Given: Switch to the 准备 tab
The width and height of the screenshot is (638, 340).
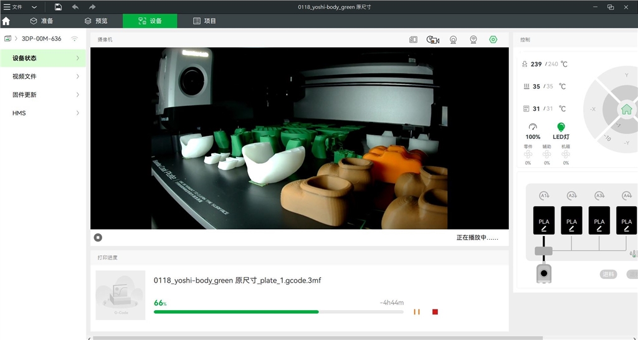Looking at the screenshot, I should pos(42,21).
